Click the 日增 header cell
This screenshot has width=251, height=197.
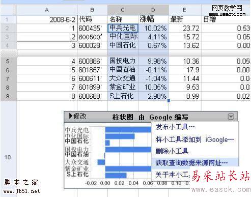point(226,19)
